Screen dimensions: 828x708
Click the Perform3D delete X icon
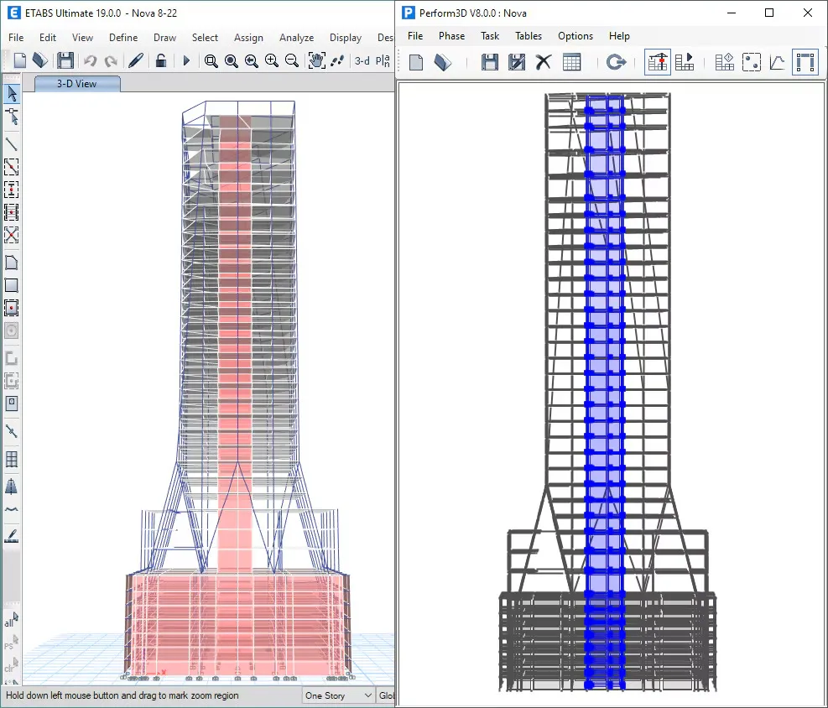tap(544, 62)
